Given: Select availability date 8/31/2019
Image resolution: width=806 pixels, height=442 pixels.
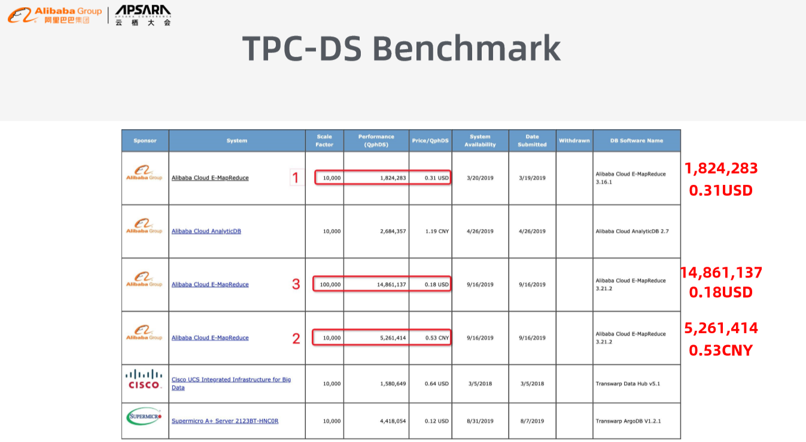Looking at the screenshot, I should coord(480,420).
